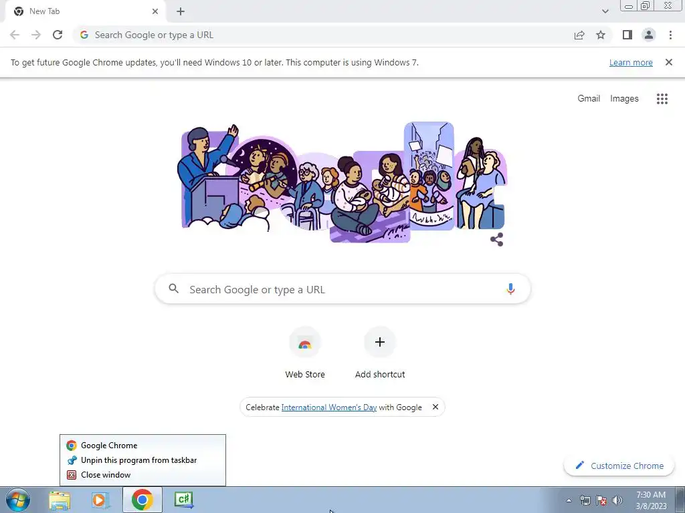This screenshot has width=685, height=513.
Task: Expand the tab search chevron
Action: pyautogui.click(x=605, y=11)
